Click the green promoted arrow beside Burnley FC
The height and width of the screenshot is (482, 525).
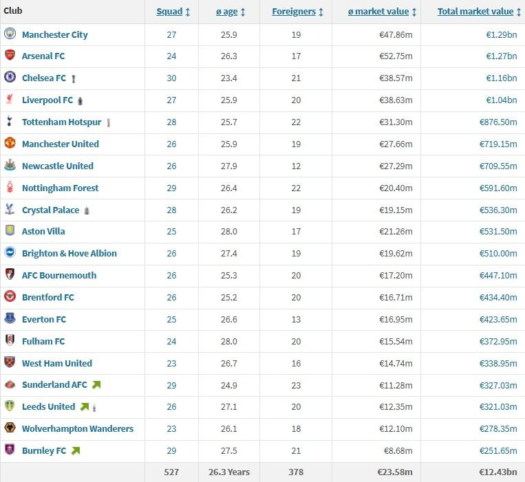tap(76, 450)
